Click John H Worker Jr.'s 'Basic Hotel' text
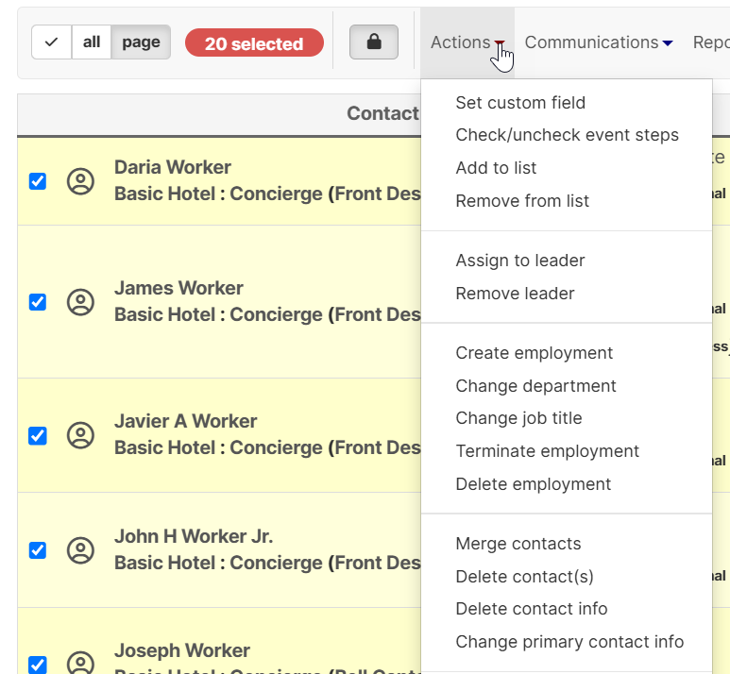 pyautogui.click(x=165, y=564)
